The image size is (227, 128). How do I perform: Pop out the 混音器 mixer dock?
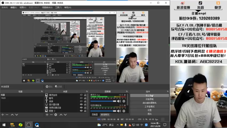pyautogui.click(x=127, y=91)
